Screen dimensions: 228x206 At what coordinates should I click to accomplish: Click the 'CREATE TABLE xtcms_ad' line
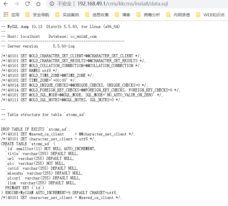pyautogui.click(x=28, y=144)
